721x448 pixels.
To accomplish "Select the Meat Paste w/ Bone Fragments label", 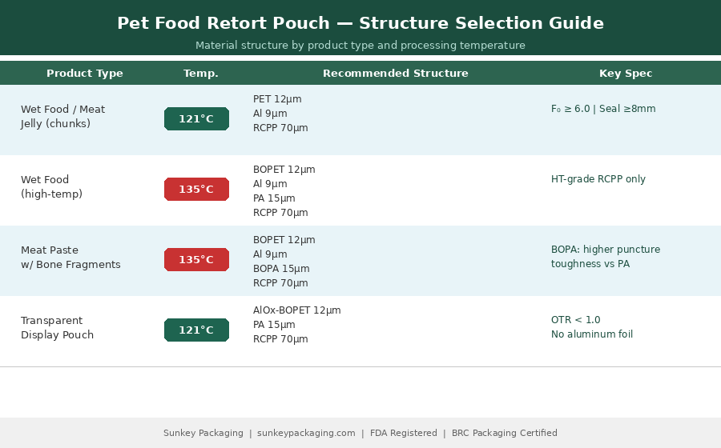I will (x=70, y=258).
